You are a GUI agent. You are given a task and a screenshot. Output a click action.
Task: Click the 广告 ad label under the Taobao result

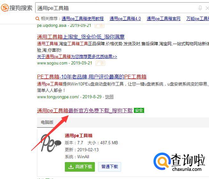click(x=100, y=63)
